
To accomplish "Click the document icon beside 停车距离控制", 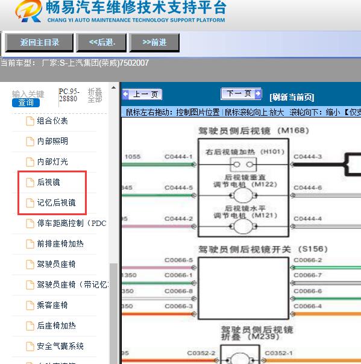I will (30, 224).
